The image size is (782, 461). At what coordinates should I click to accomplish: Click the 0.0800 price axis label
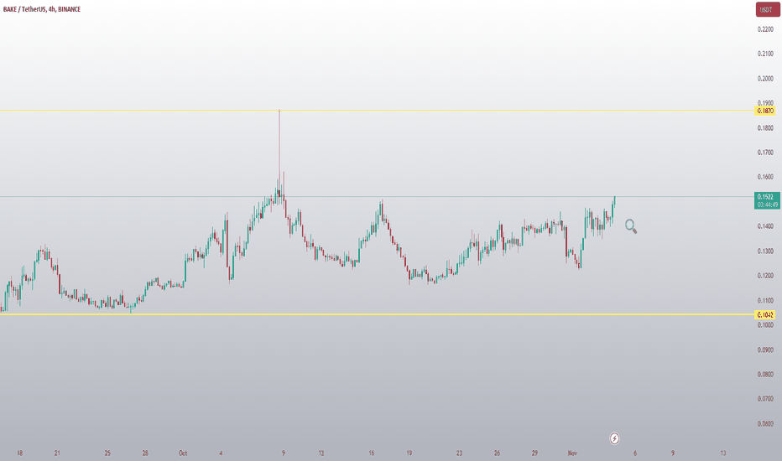(x=765, y=375)
